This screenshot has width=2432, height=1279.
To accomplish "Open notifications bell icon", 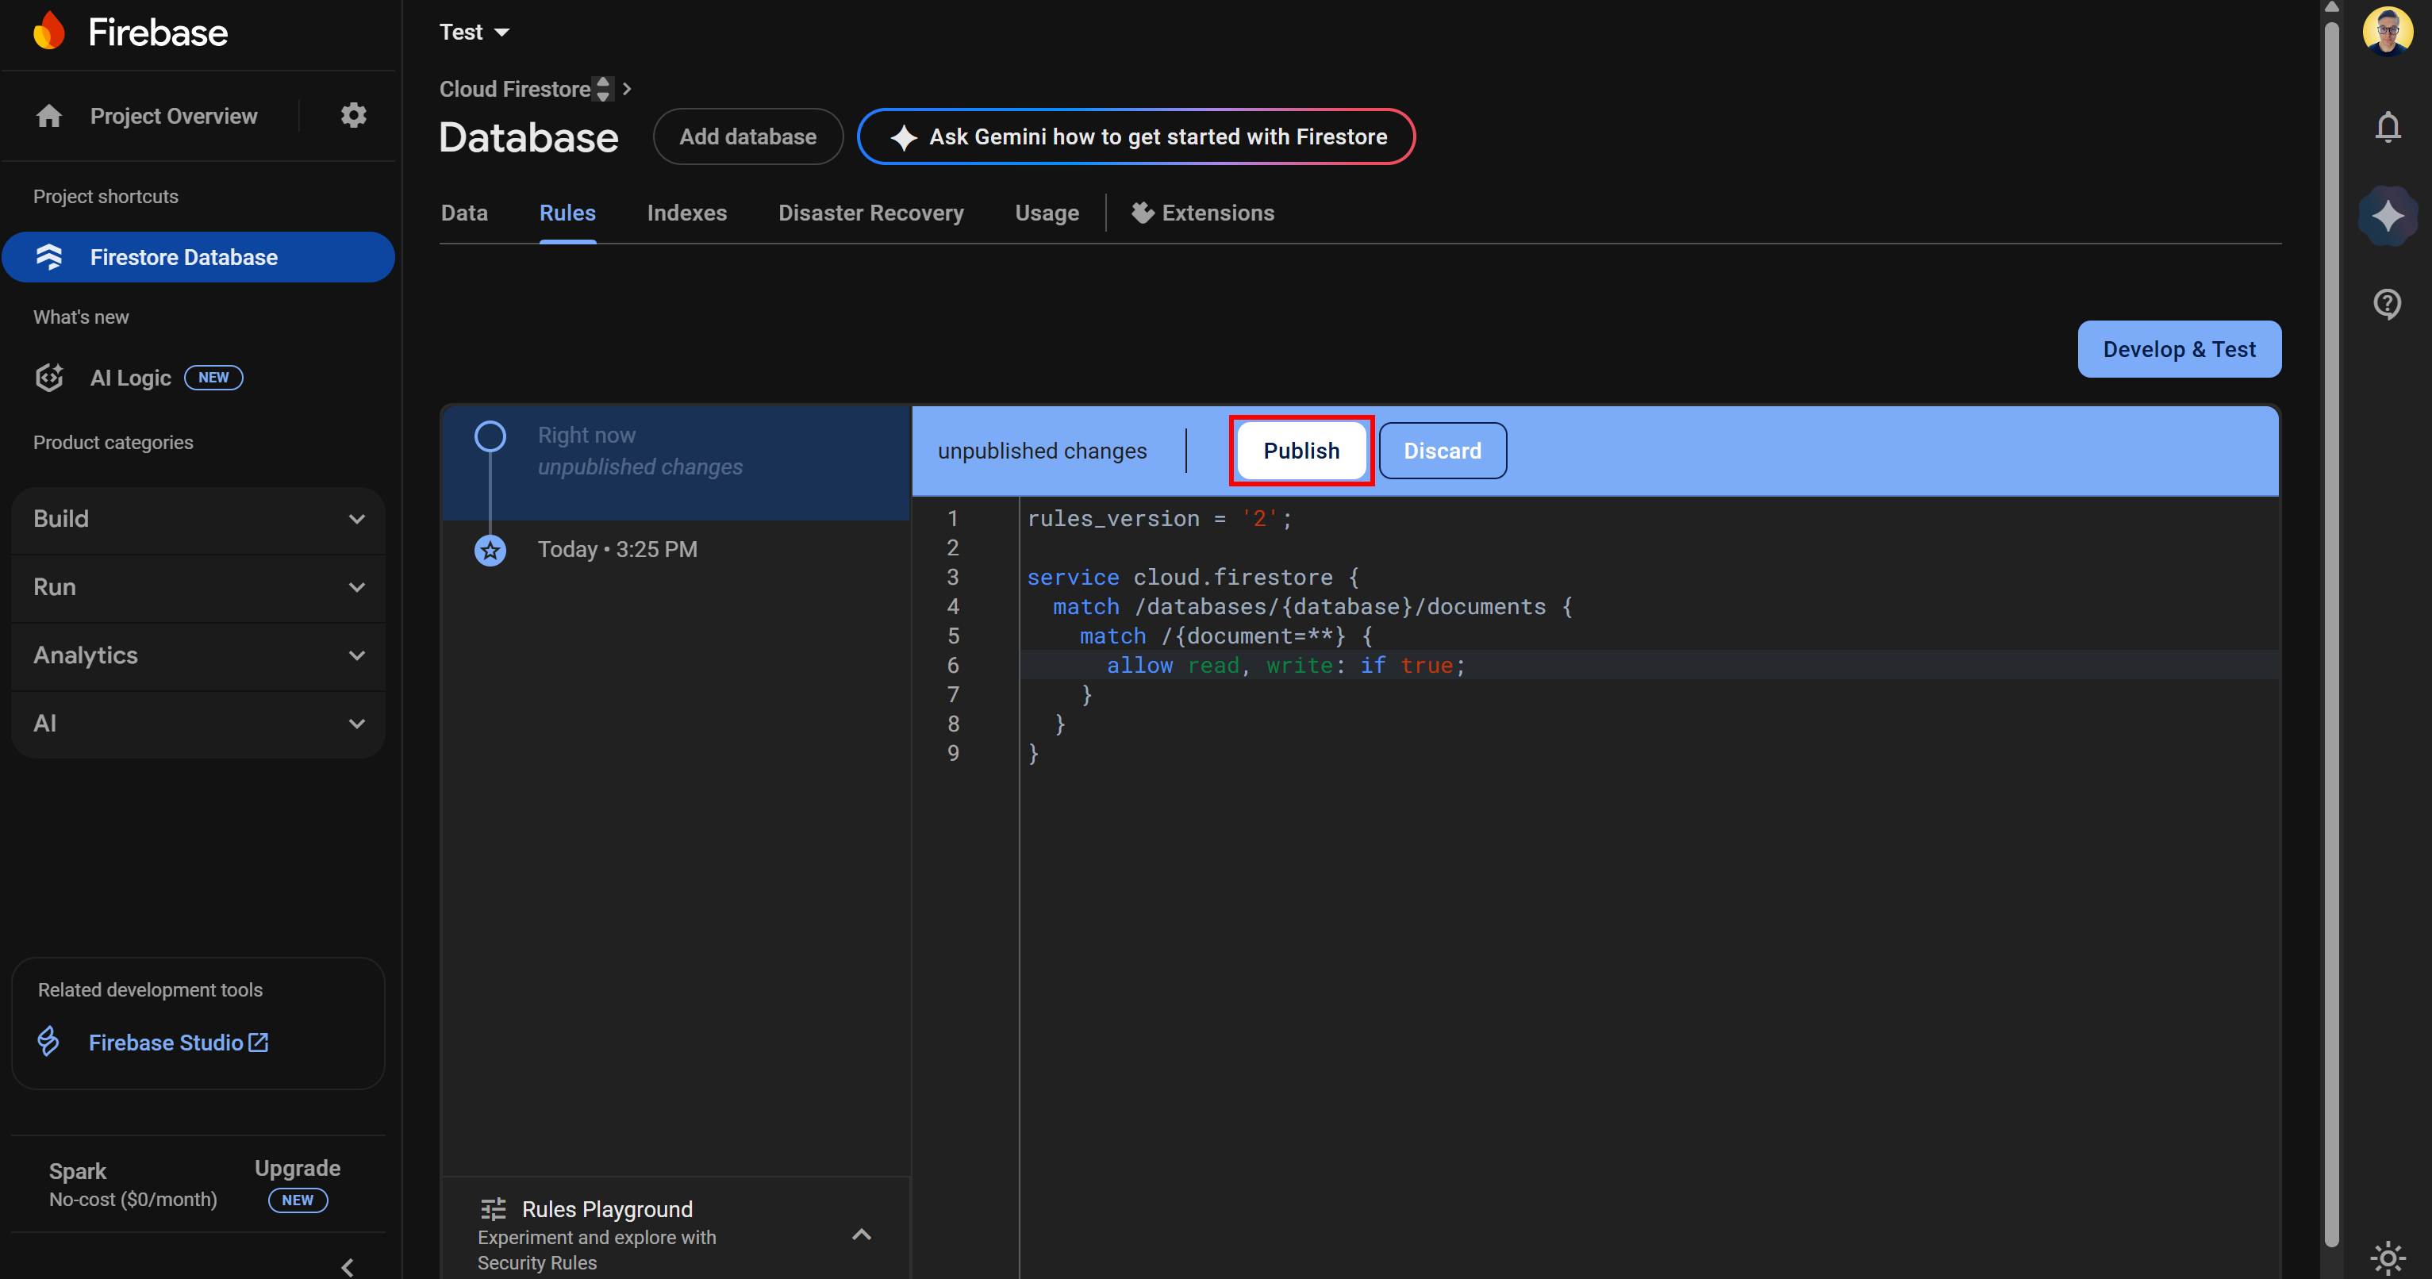I will [2388, 126].
